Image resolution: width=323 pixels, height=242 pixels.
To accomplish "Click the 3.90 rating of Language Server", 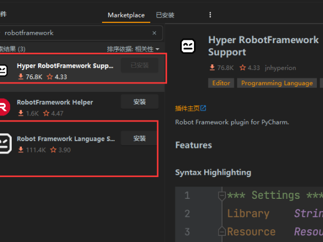I will click(x=61, y=150).
